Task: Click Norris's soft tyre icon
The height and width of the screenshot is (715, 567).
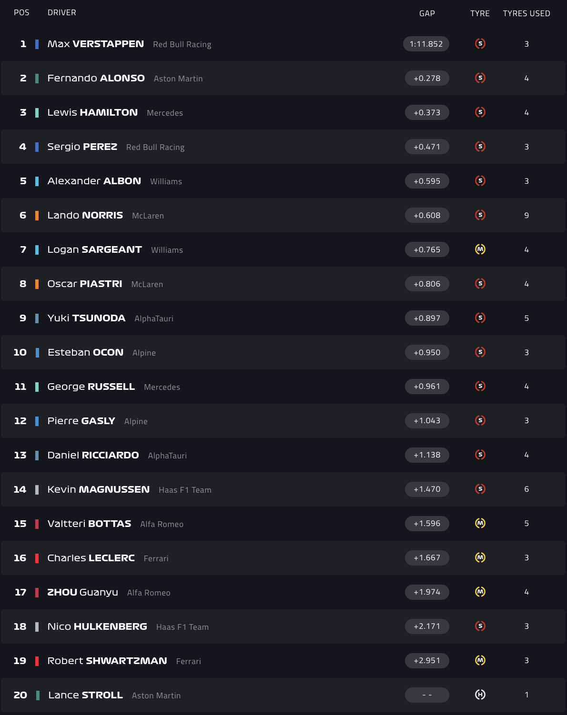Action: [480, 215]
